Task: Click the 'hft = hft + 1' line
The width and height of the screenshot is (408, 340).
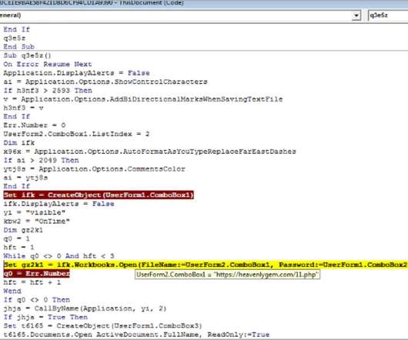Action: [x=32, y=282]
